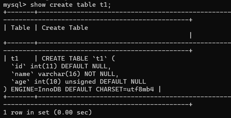Click DEFAULT NULL on the age line
The height and width of the screenshot is (118, 231).
point(123,82)
